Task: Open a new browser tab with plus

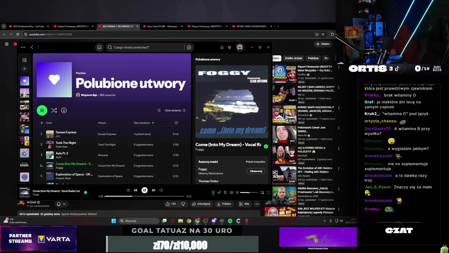Action: [278, 26]
